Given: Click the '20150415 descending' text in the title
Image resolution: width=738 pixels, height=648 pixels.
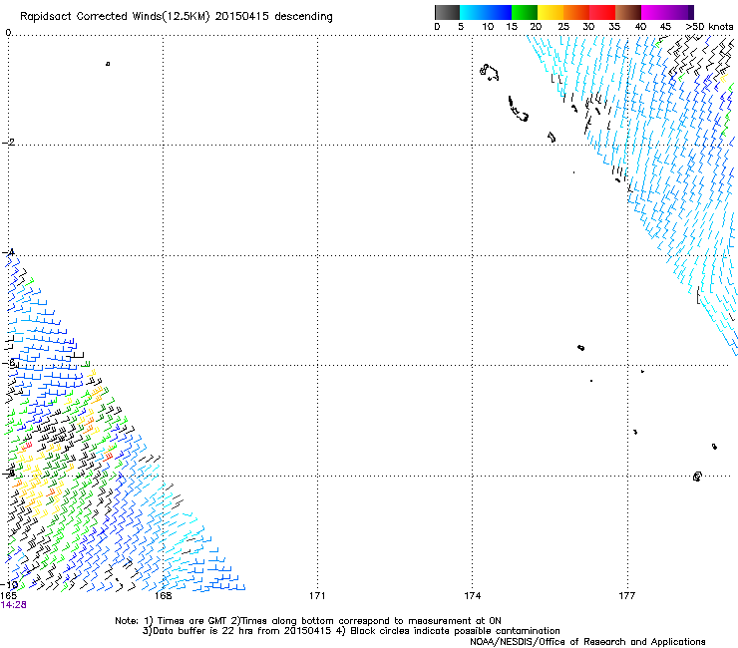Looking at the screenshot, I should [273, 16].
